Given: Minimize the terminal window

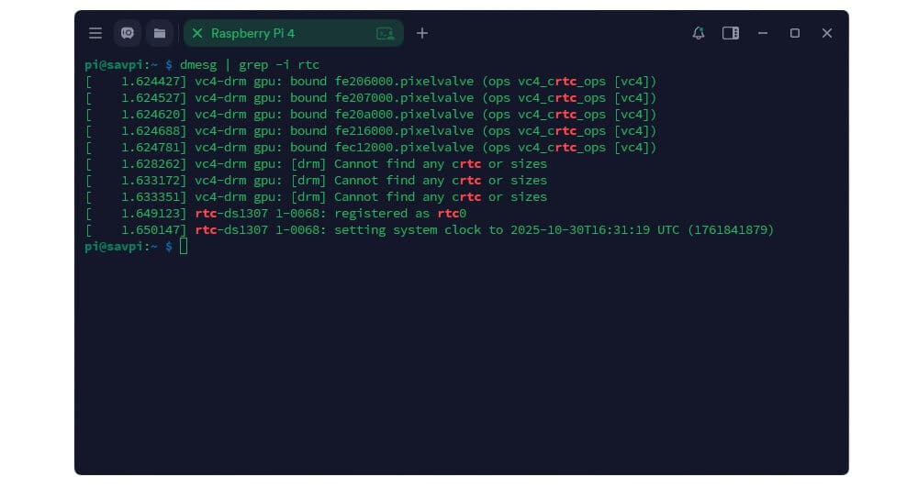Looking at the screenshot, I should pyautogui.click(x=762, y=33).
